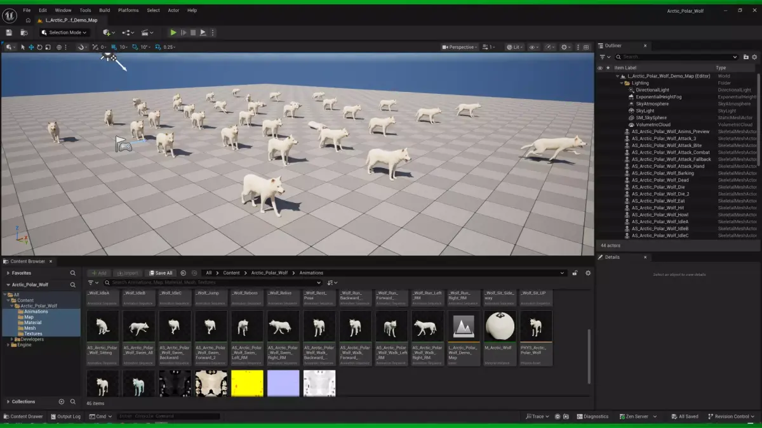762x428 pixels.
Task: Open the Perspective viewport type dropdown
Action: [460, 47]
